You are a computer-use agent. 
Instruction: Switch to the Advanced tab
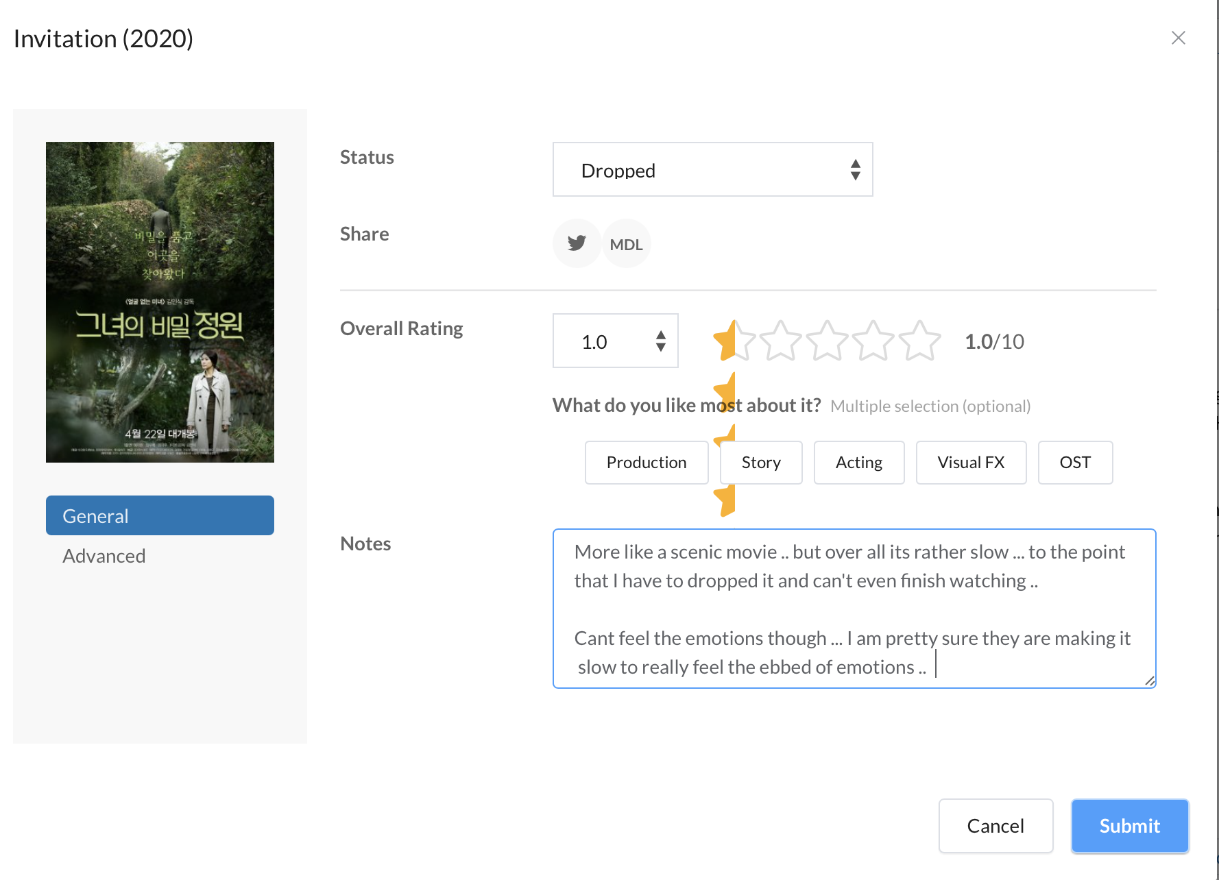104,556
